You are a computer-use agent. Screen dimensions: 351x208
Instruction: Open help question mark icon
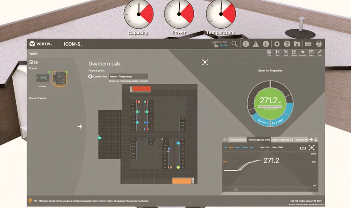pyautogui.click(x=287, y=44)
